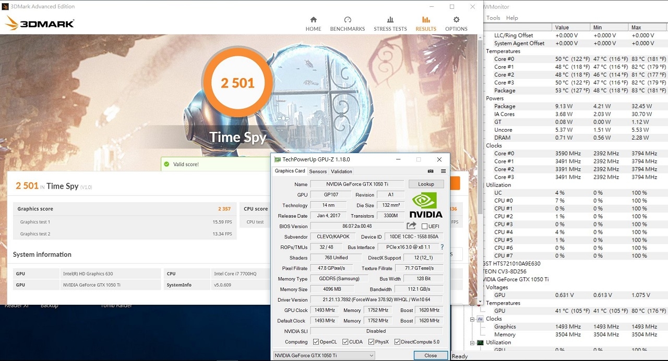The width and height of the screenshot is (668, 361).
Task: Select the Temperatures Package row in HWMonitor
Action: [x=575, y=90]
